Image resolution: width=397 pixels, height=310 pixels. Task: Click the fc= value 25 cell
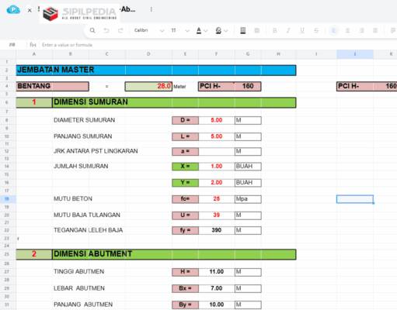(217, 199)
